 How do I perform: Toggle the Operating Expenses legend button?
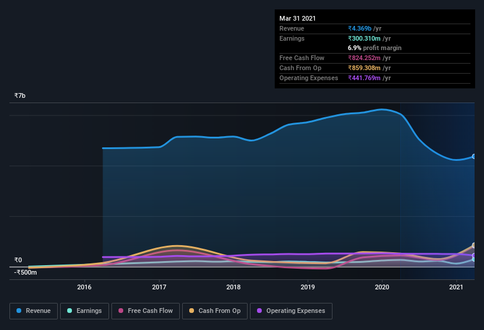click(x=291, y=311)
